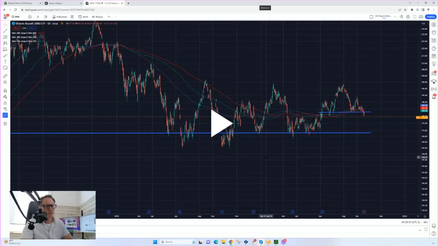Open the candlestick chart style menu
The image size is (438, 246).
tap(46, 17)
